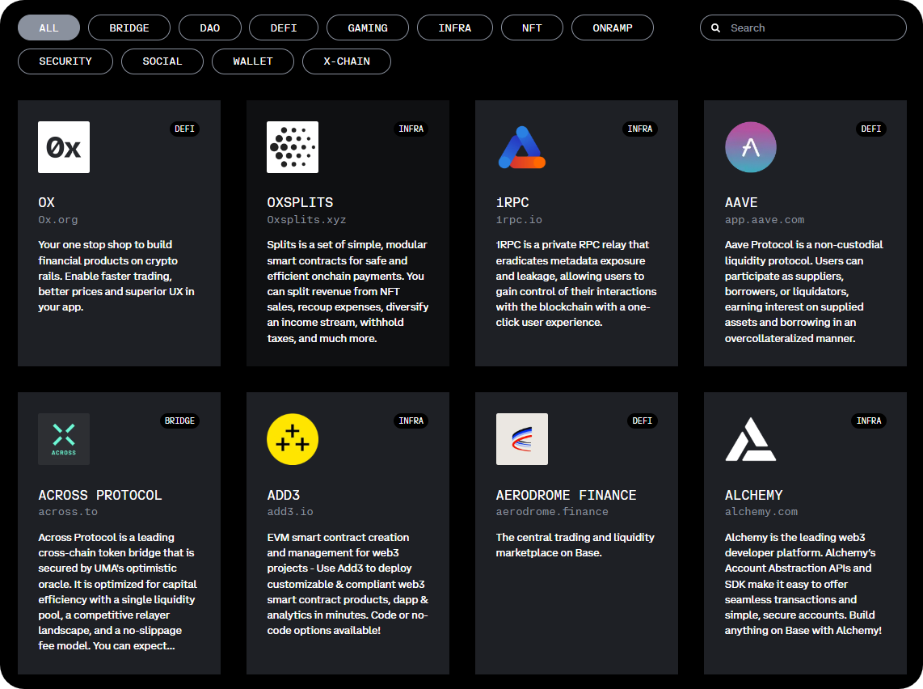Open the aerodrome.finance link
Viewport: 923px width, 689px height.
pos(552,512)
